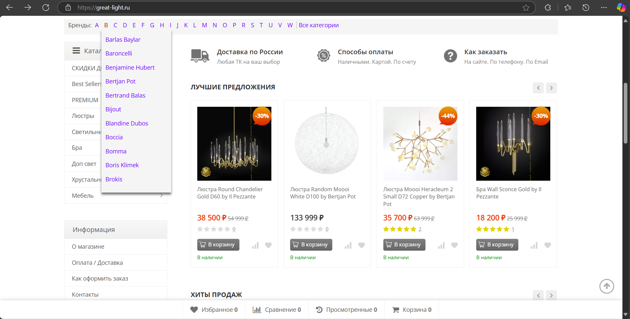
Task: Choose Brokis in the brand list
Action: tap(114, 179)
